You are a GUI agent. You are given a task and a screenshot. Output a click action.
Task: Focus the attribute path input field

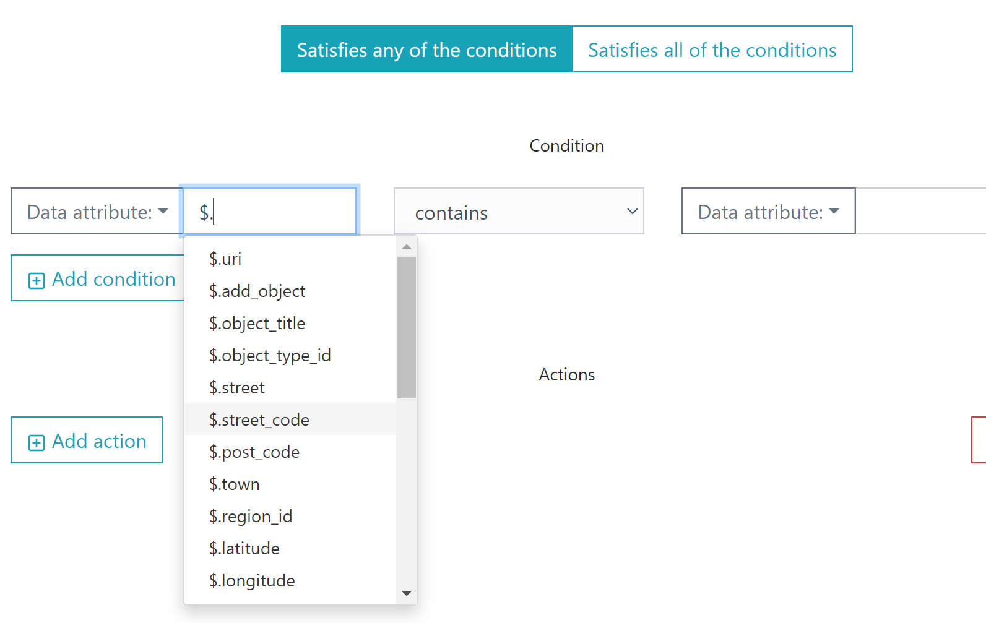(270, 212)
